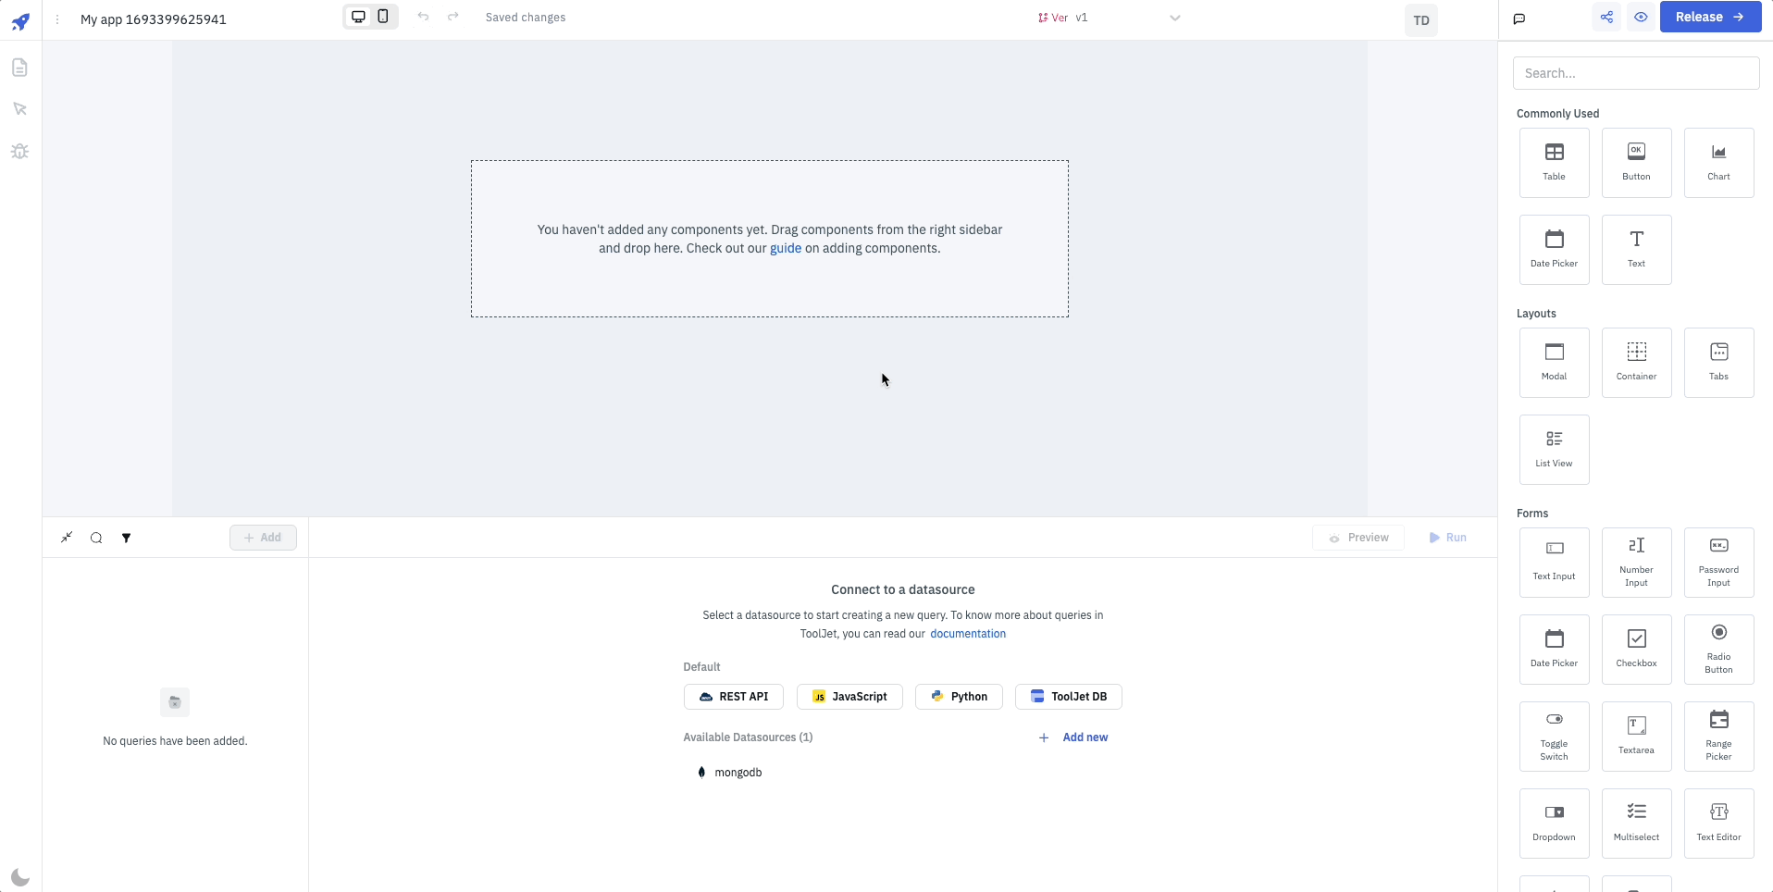Viewport: 1773px width, 892px height.
Task: Click the query search magnifier icon
Action: [x=96, y=538]
